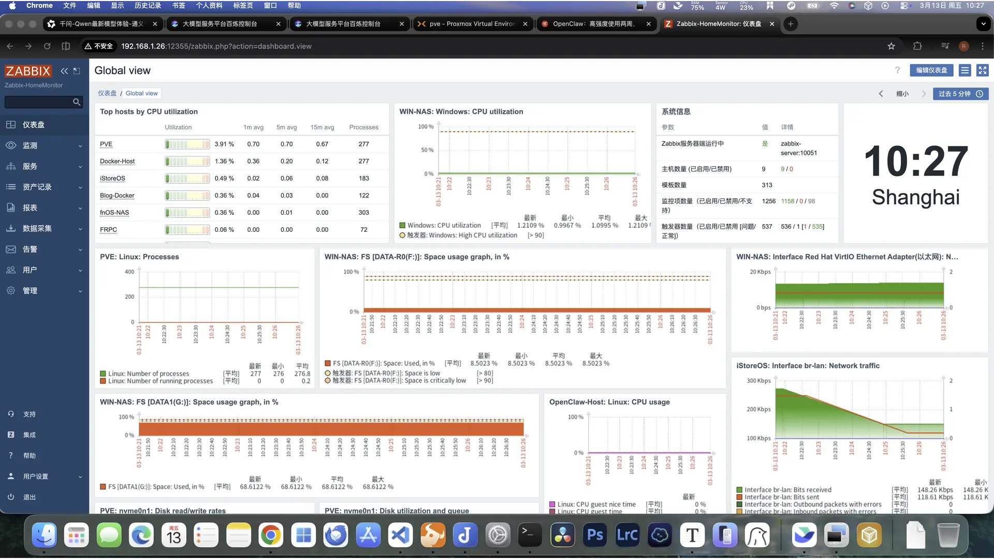The image size is (994, 559).
Task: Open the 过去 5 分钟 time selector
Action: tap(960, 94)
